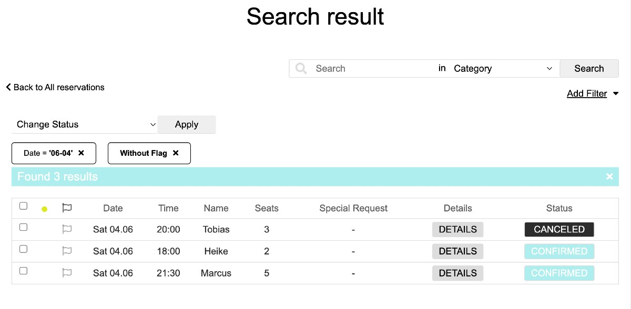Click the Search button
Viewport: 631px width, 309px height.
pyautogui.click(x=589, y=69)
